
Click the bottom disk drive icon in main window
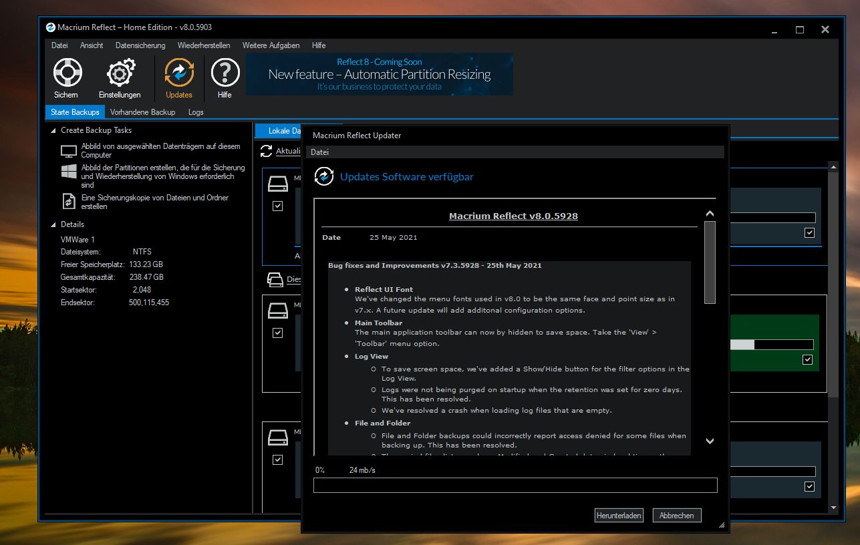(277, 437)
